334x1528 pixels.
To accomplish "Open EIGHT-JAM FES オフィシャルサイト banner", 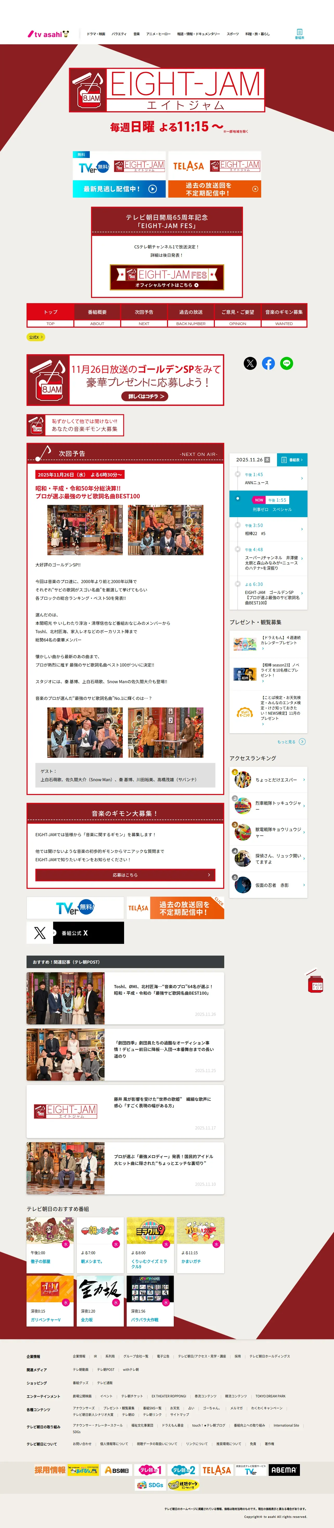I will coord(167,277).
